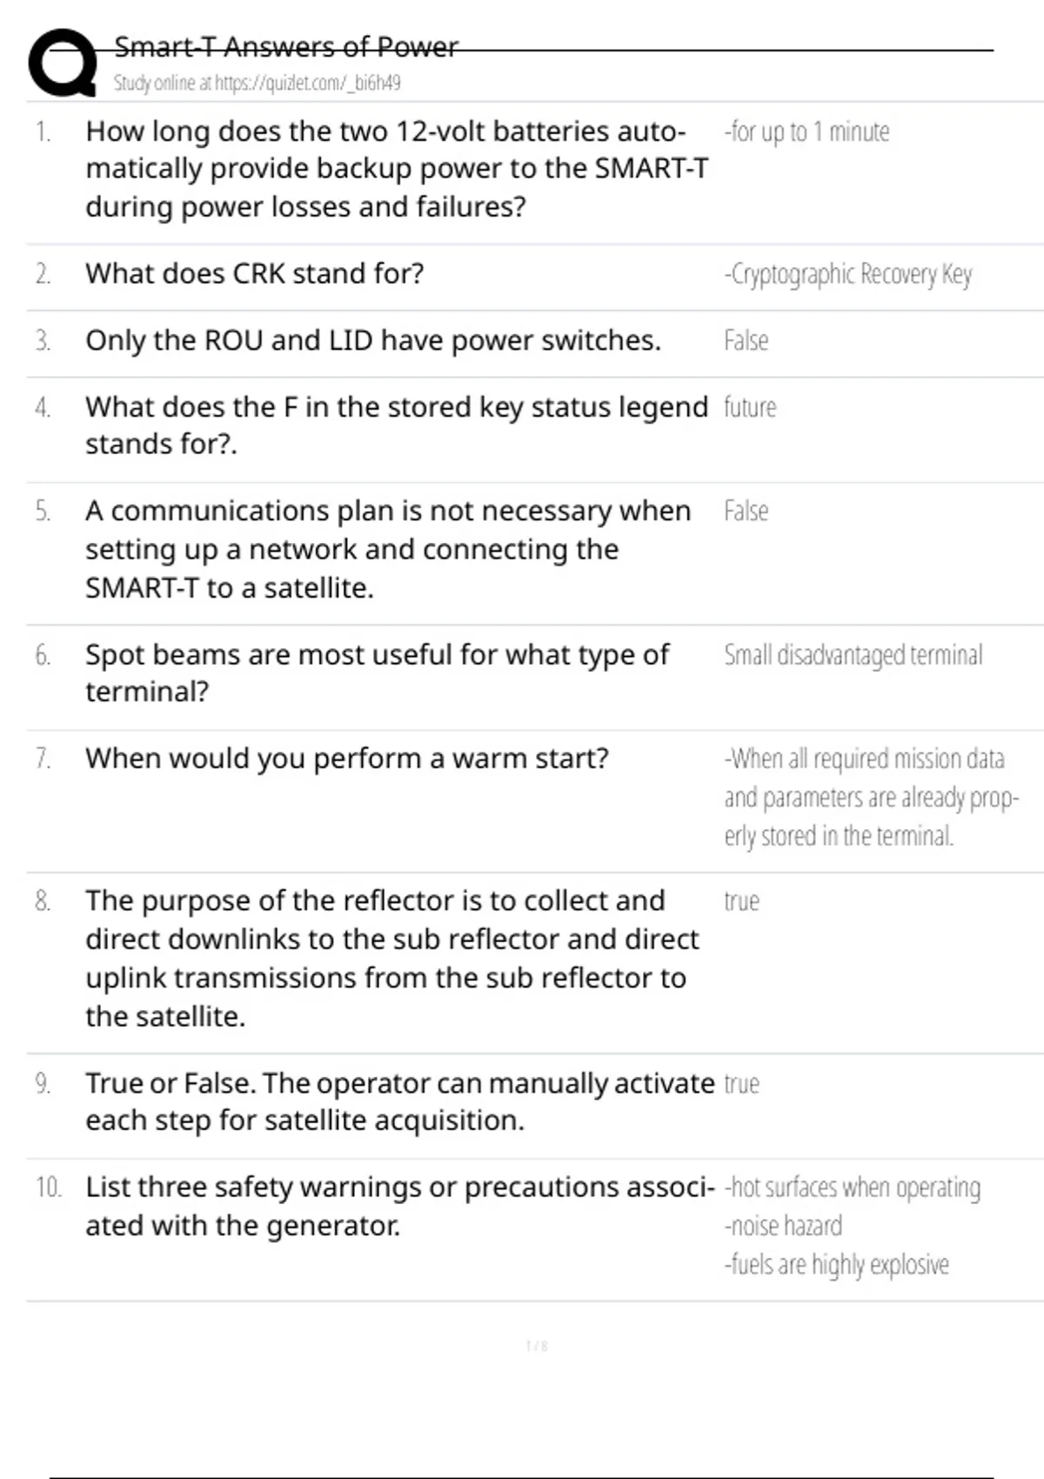Click the answer "future"
Screen dimensions: 1044x1479
tap(750, 407)
